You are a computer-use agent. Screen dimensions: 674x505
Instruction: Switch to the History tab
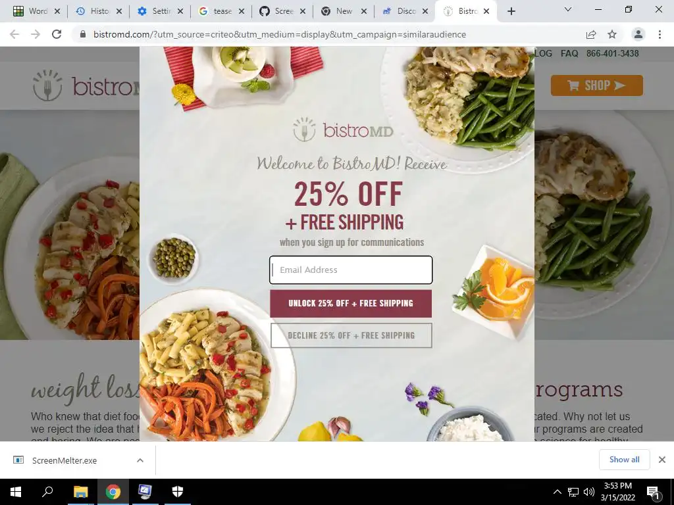(x=98, y=11)
